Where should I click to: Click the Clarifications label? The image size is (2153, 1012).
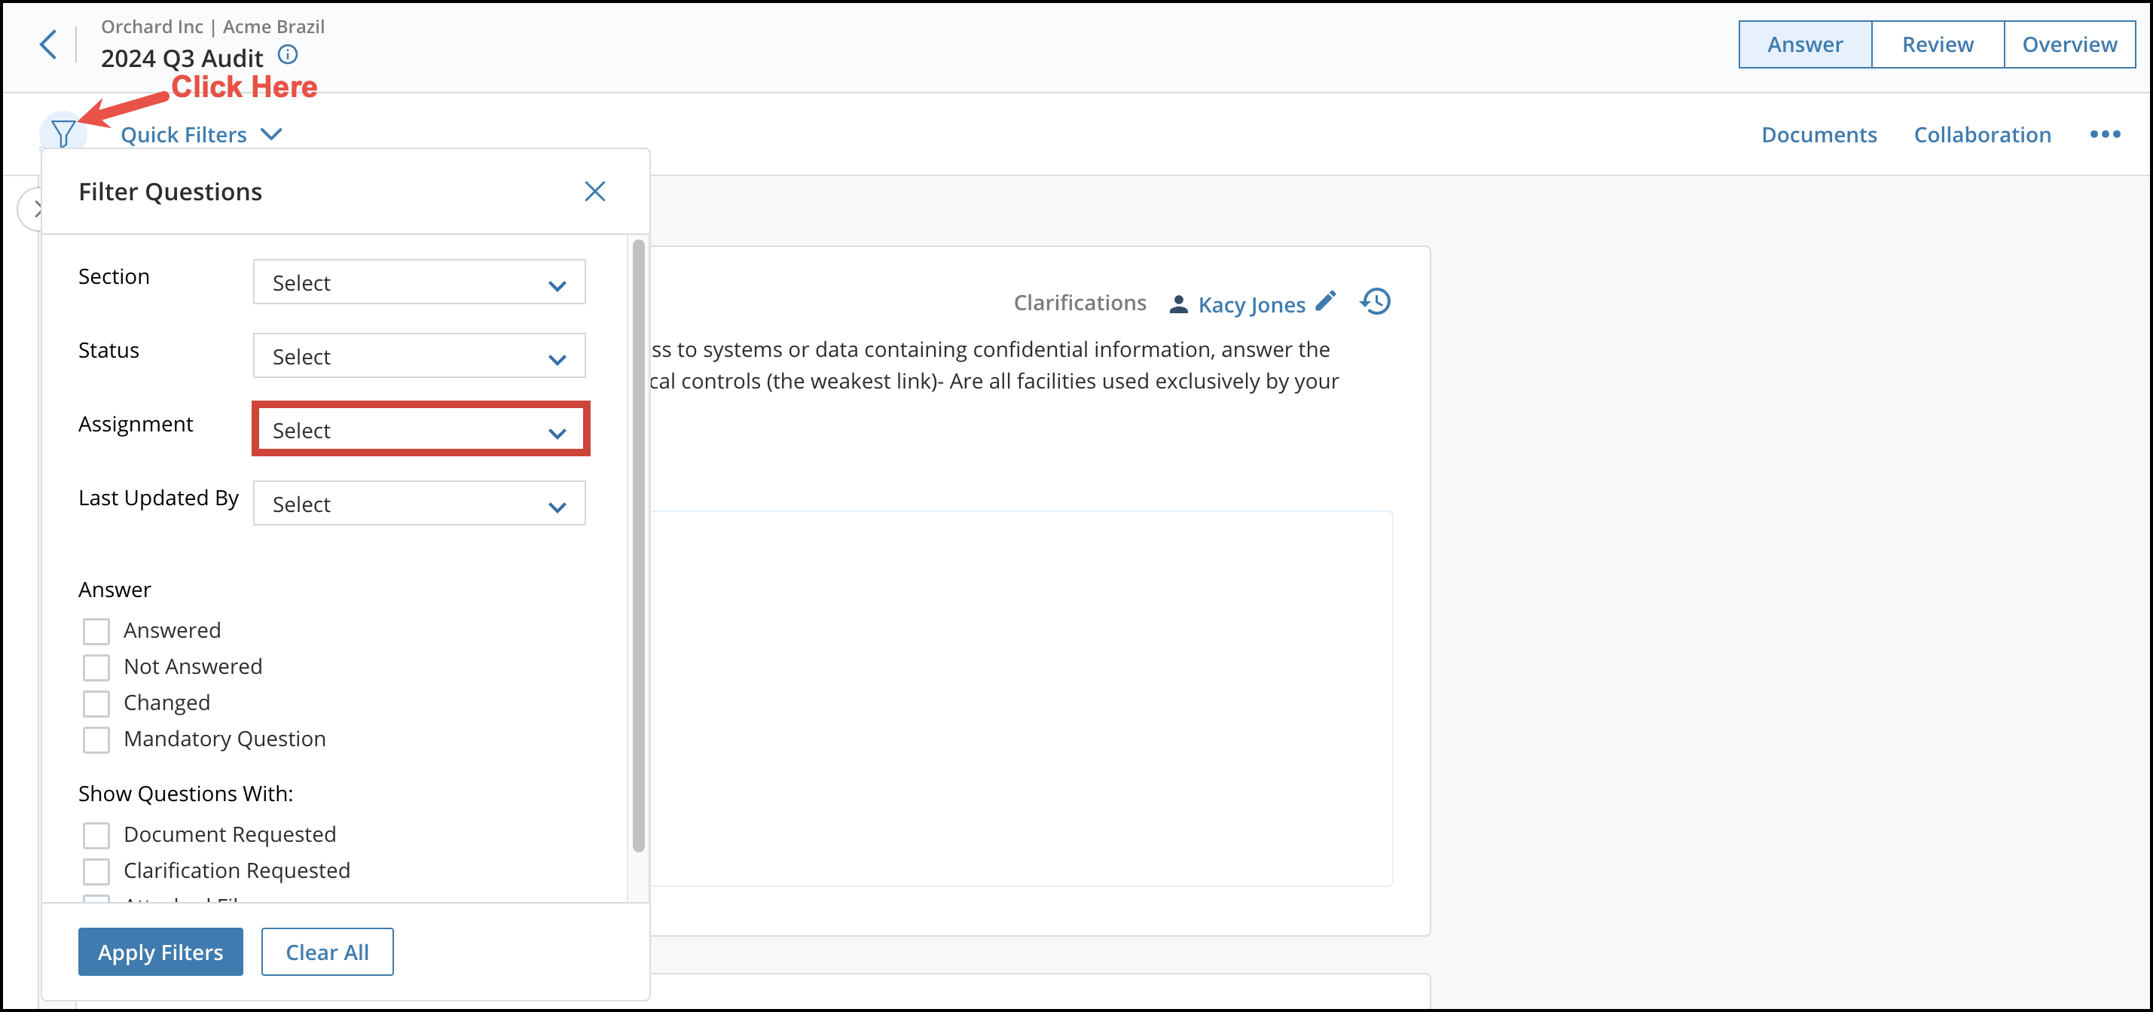click(x=1079, y=303)
